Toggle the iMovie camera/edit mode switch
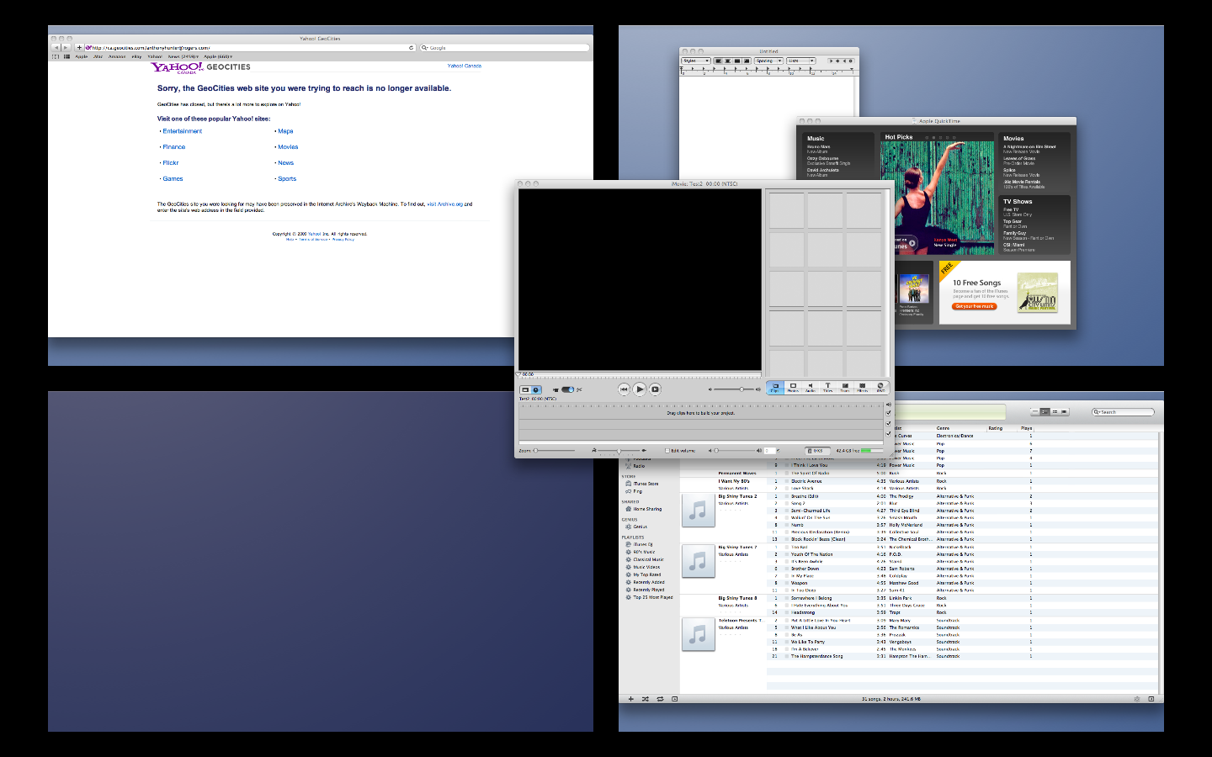This screenshot has width=1212, height=757. click(x=568, y=389)
